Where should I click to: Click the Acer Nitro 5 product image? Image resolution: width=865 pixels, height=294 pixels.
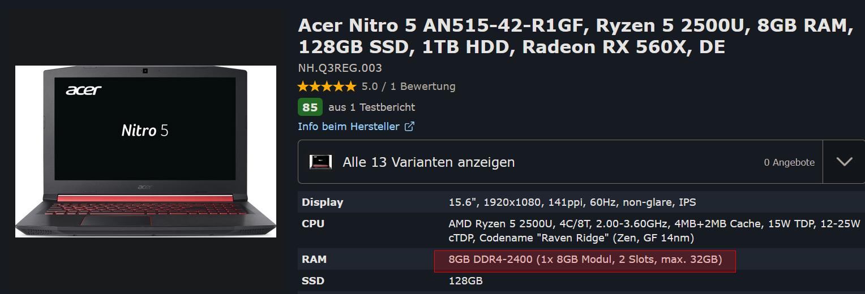click(145, 151)
